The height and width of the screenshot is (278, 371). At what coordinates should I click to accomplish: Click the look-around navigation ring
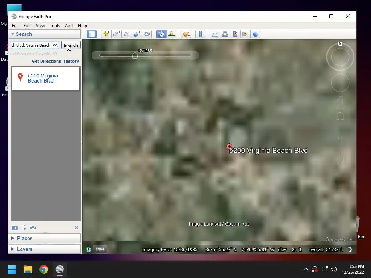tap(340, 57)
